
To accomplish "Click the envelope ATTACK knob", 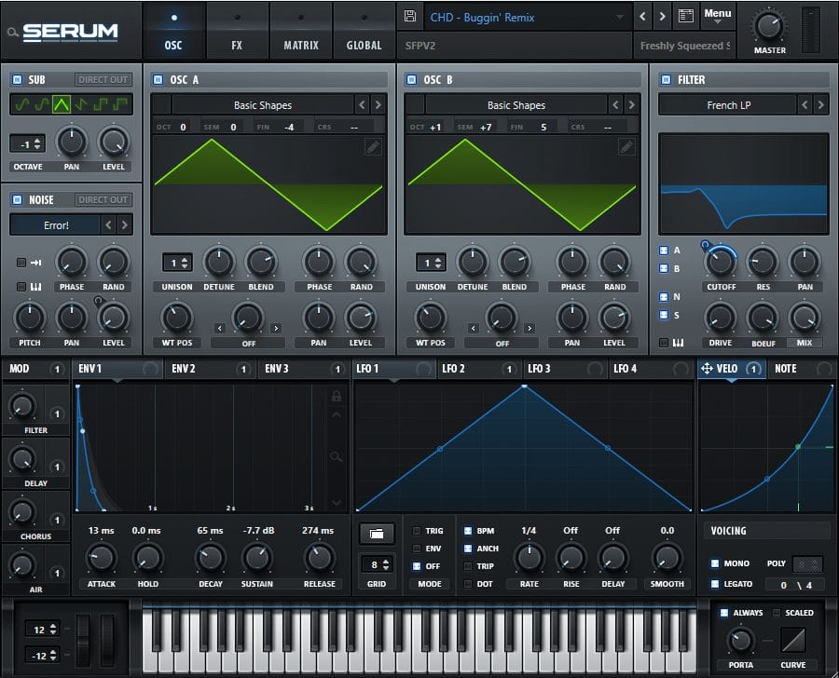I will (x=101, y=558).
